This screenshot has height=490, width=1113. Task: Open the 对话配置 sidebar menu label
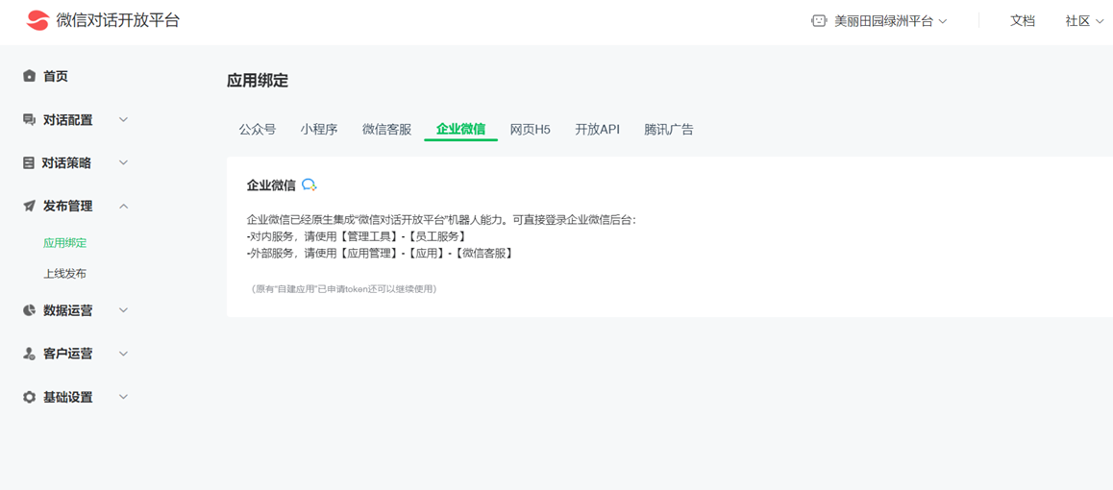(67, 120)
